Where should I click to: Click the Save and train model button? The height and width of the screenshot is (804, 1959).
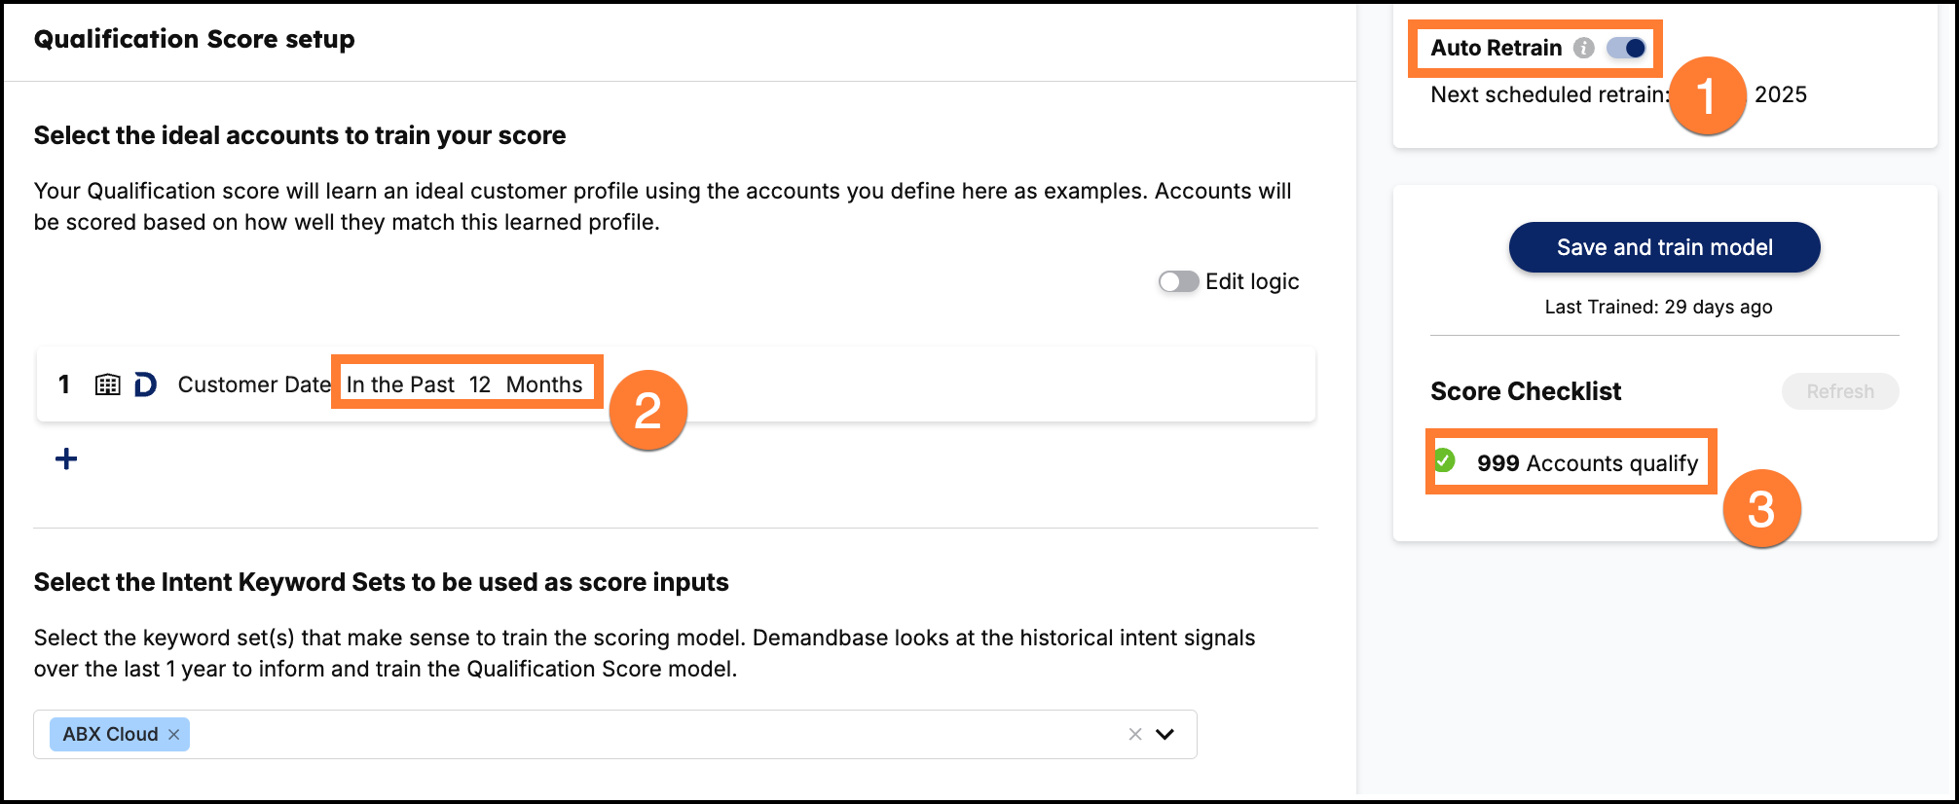1664,247
